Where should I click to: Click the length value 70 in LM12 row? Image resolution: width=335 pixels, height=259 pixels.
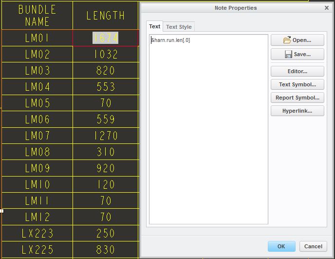(106, 217)
